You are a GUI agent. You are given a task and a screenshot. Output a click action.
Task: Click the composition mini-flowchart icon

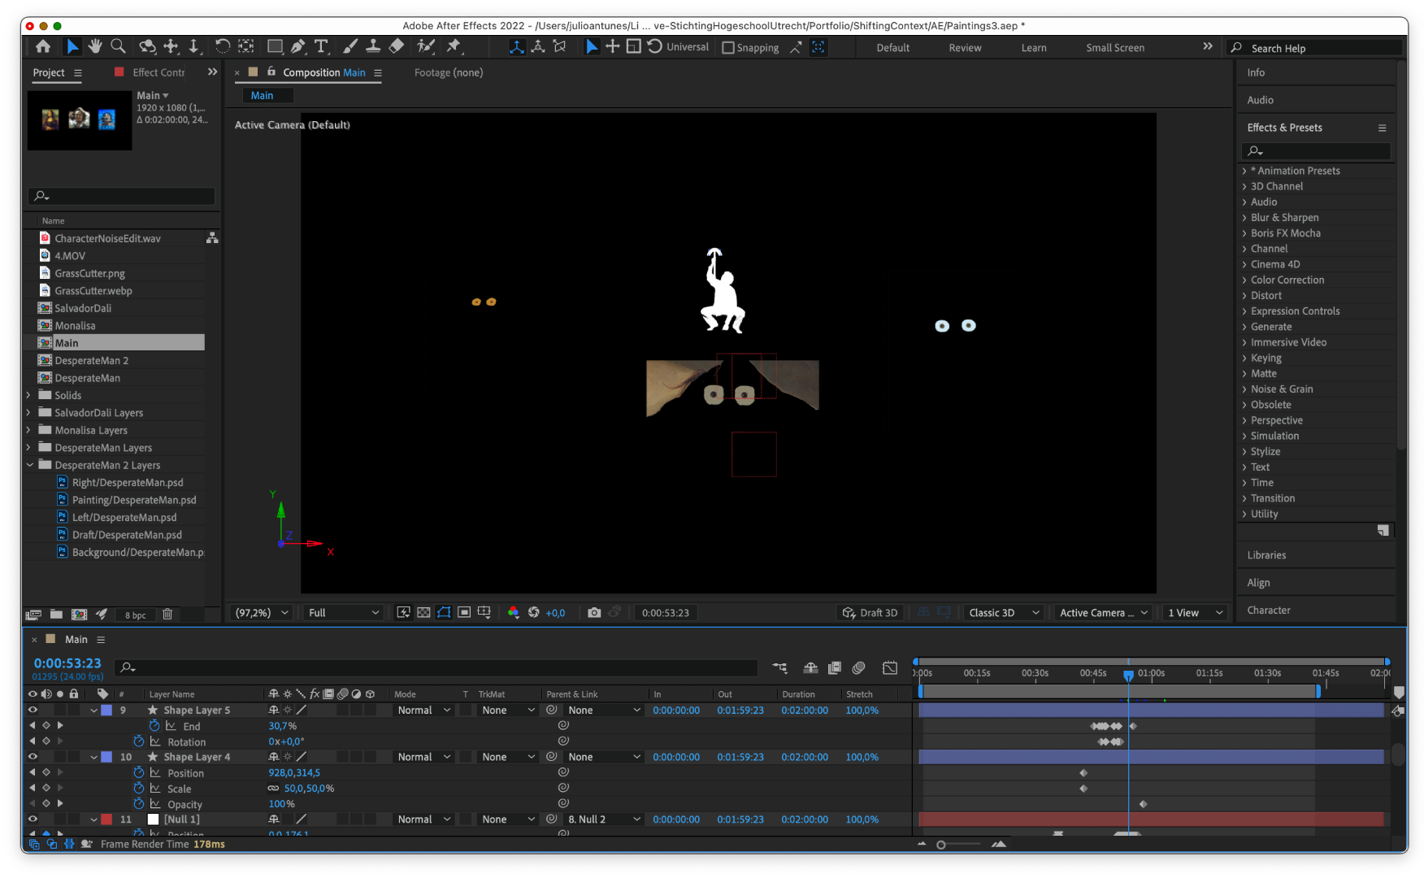point(780,668)
